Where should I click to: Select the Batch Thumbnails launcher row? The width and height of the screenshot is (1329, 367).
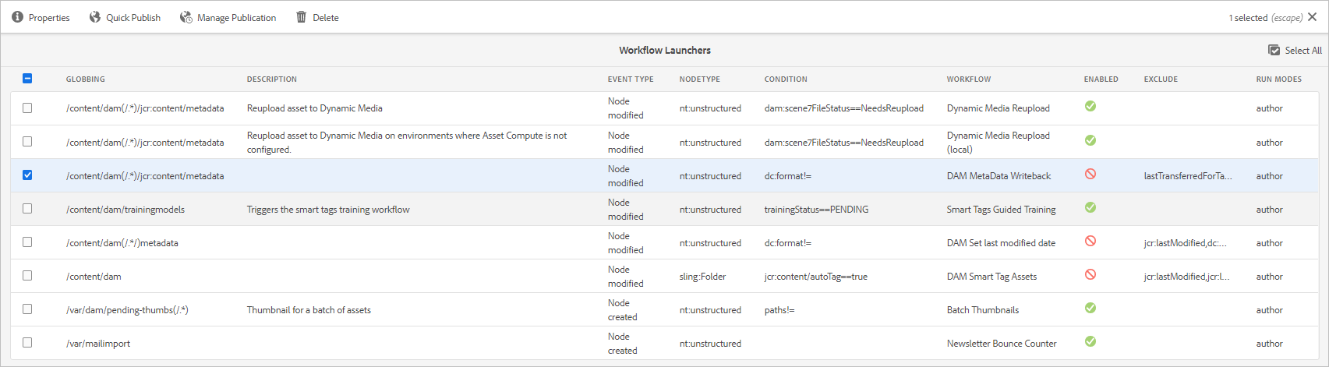[x=982, y=310]
